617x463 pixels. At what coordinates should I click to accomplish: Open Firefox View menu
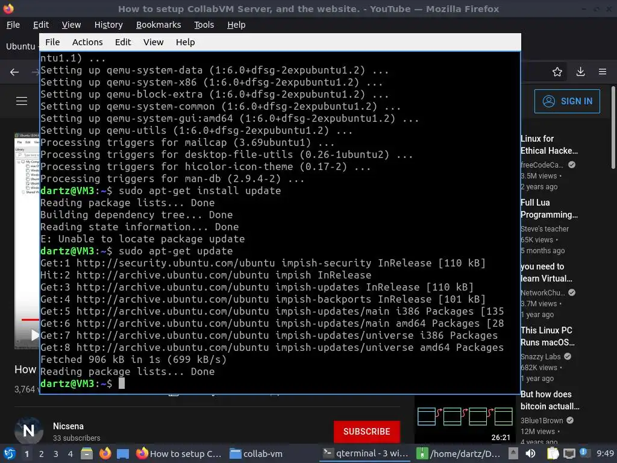click(71, 25)
